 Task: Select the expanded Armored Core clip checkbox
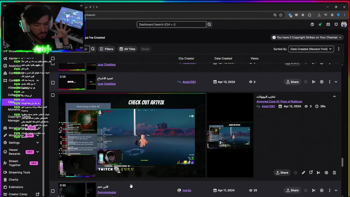(x=53, y=95)
